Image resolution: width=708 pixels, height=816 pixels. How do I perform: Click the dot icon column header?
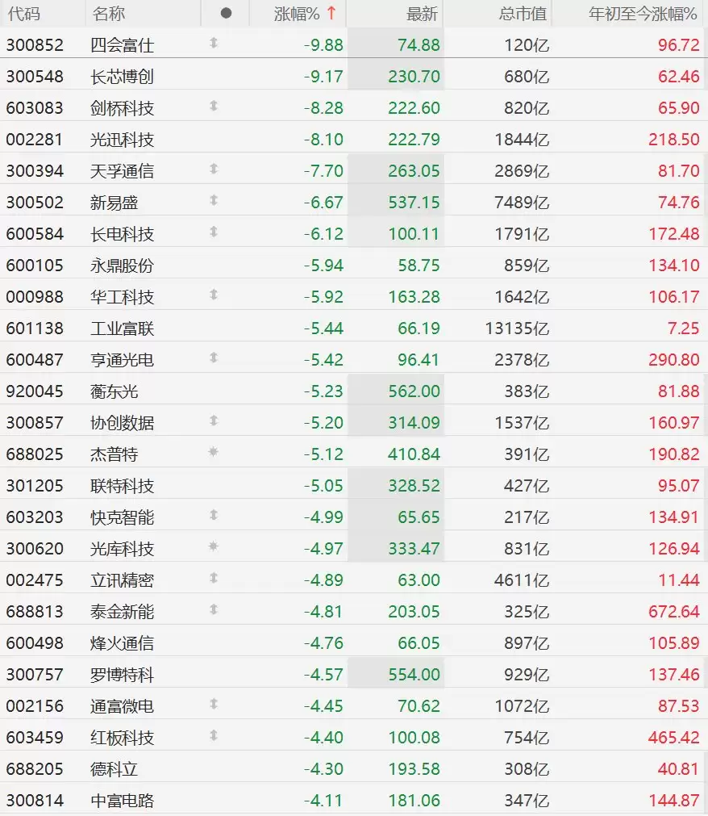point(226,13)
